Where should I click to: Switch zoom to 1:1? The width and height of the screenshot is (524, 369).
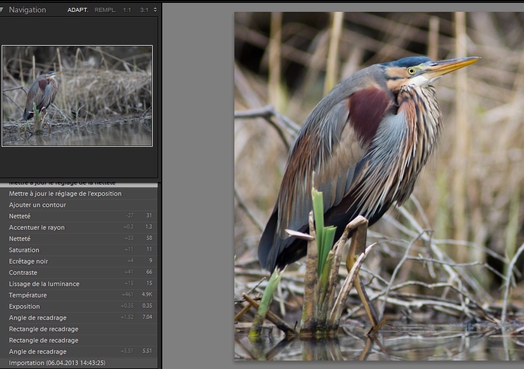[127, 10]
